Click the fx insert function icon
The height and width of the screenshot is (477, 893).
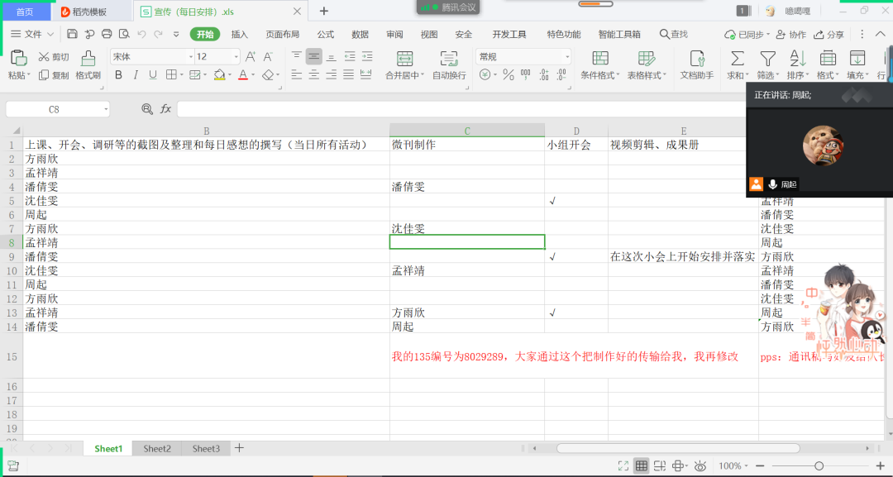(165, 109)
